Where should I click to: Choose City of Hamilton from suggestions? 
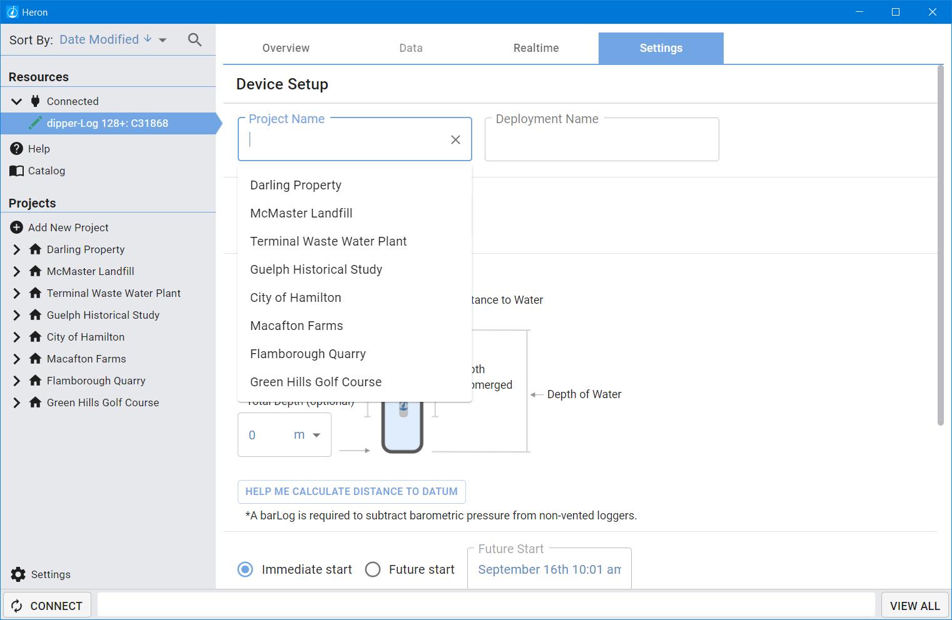click(x=355, y=297)
